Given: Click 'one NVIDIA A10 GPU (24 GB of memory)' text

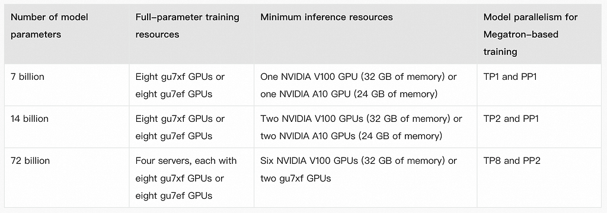Looking at the screenshot, I should coord(349,94).
